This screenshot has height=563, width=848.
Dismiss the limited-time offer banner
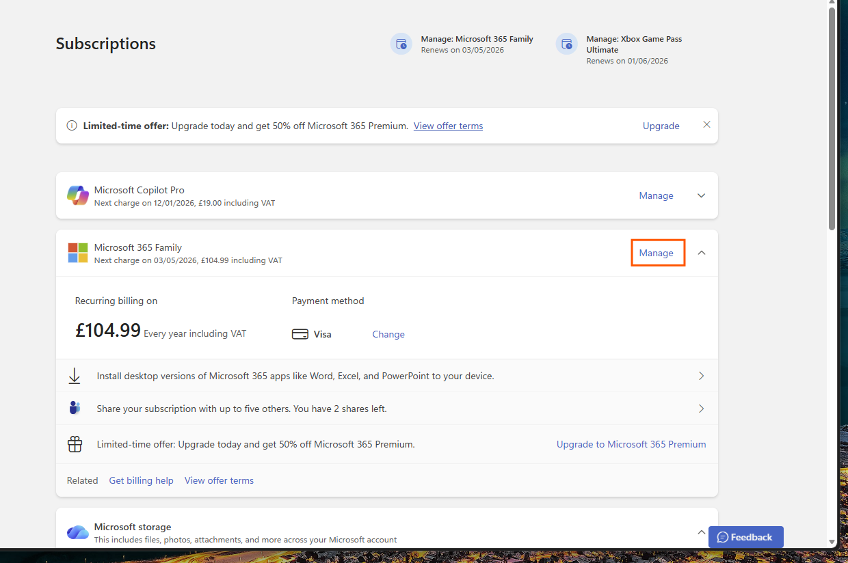(x=707, y=125)
